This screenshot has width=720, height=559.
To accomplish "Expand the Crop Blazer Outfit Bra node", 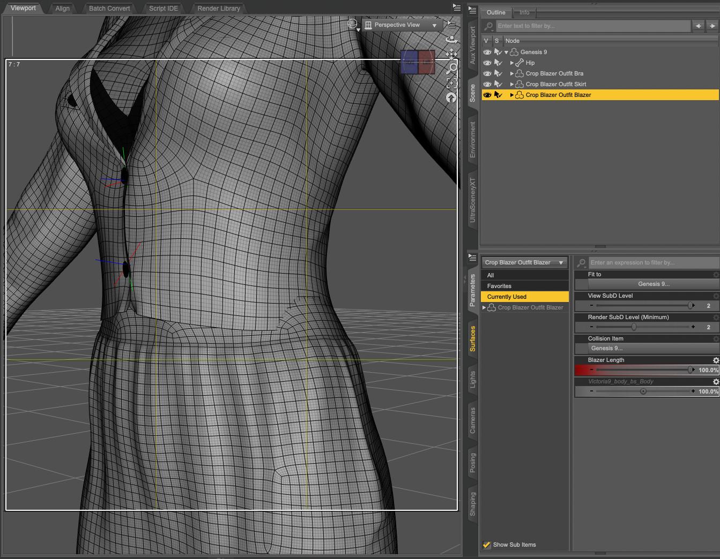I will click(511, 73).
